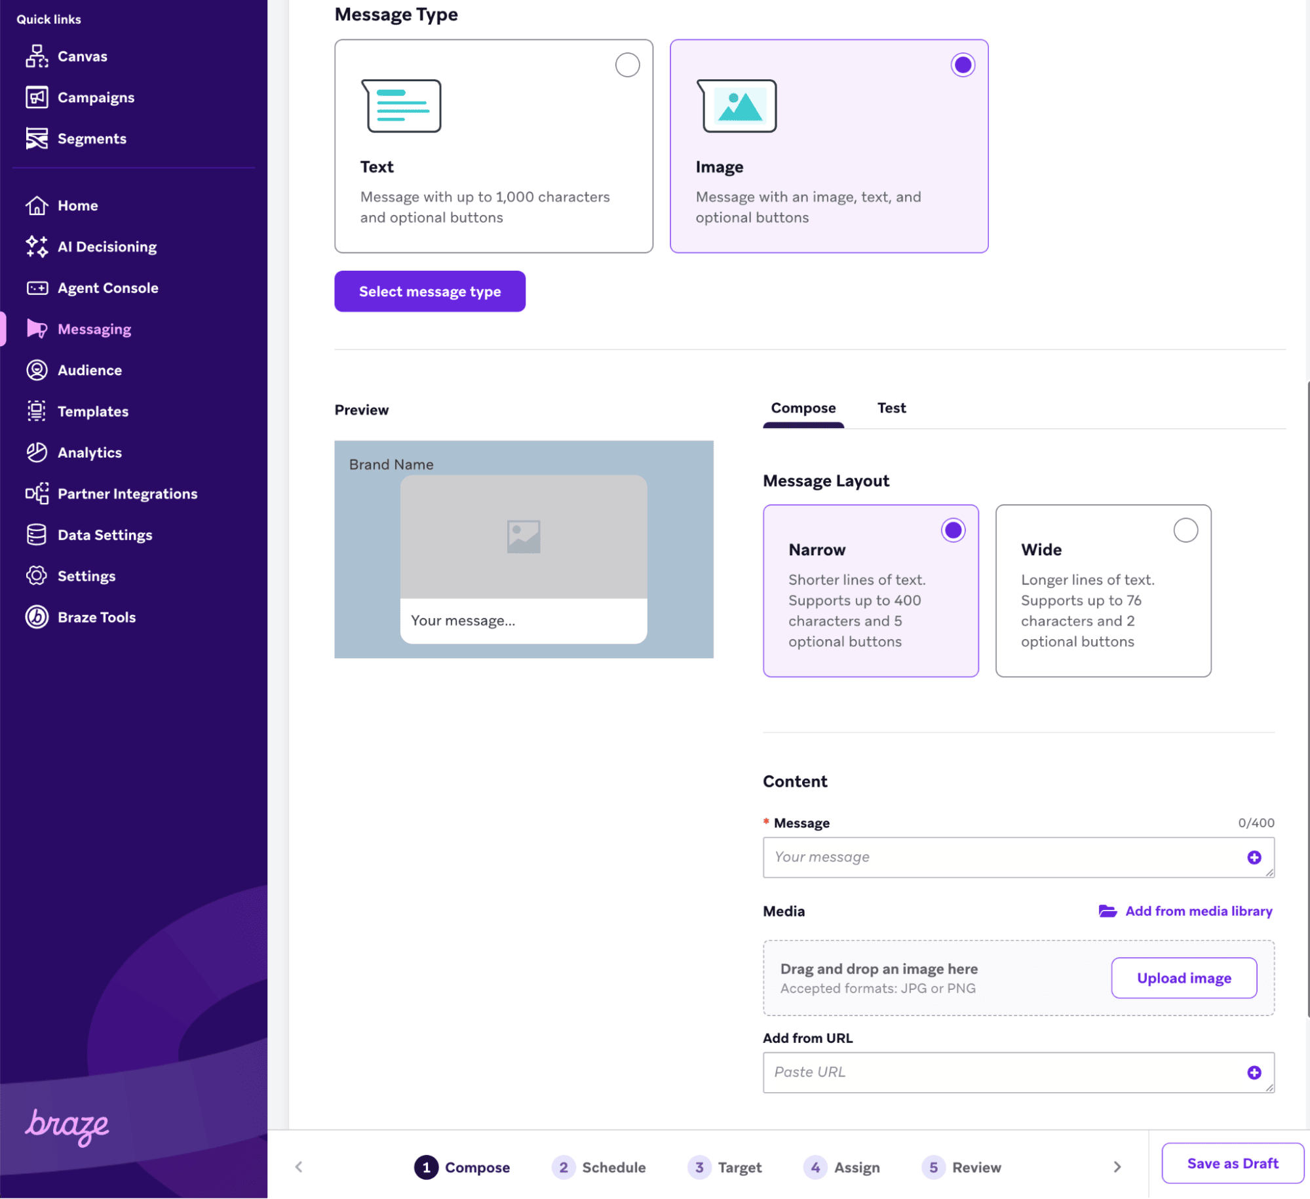Go to AI Decisioning section
The height and width of the screenshot is (1199, 1310).
[107, 246]
